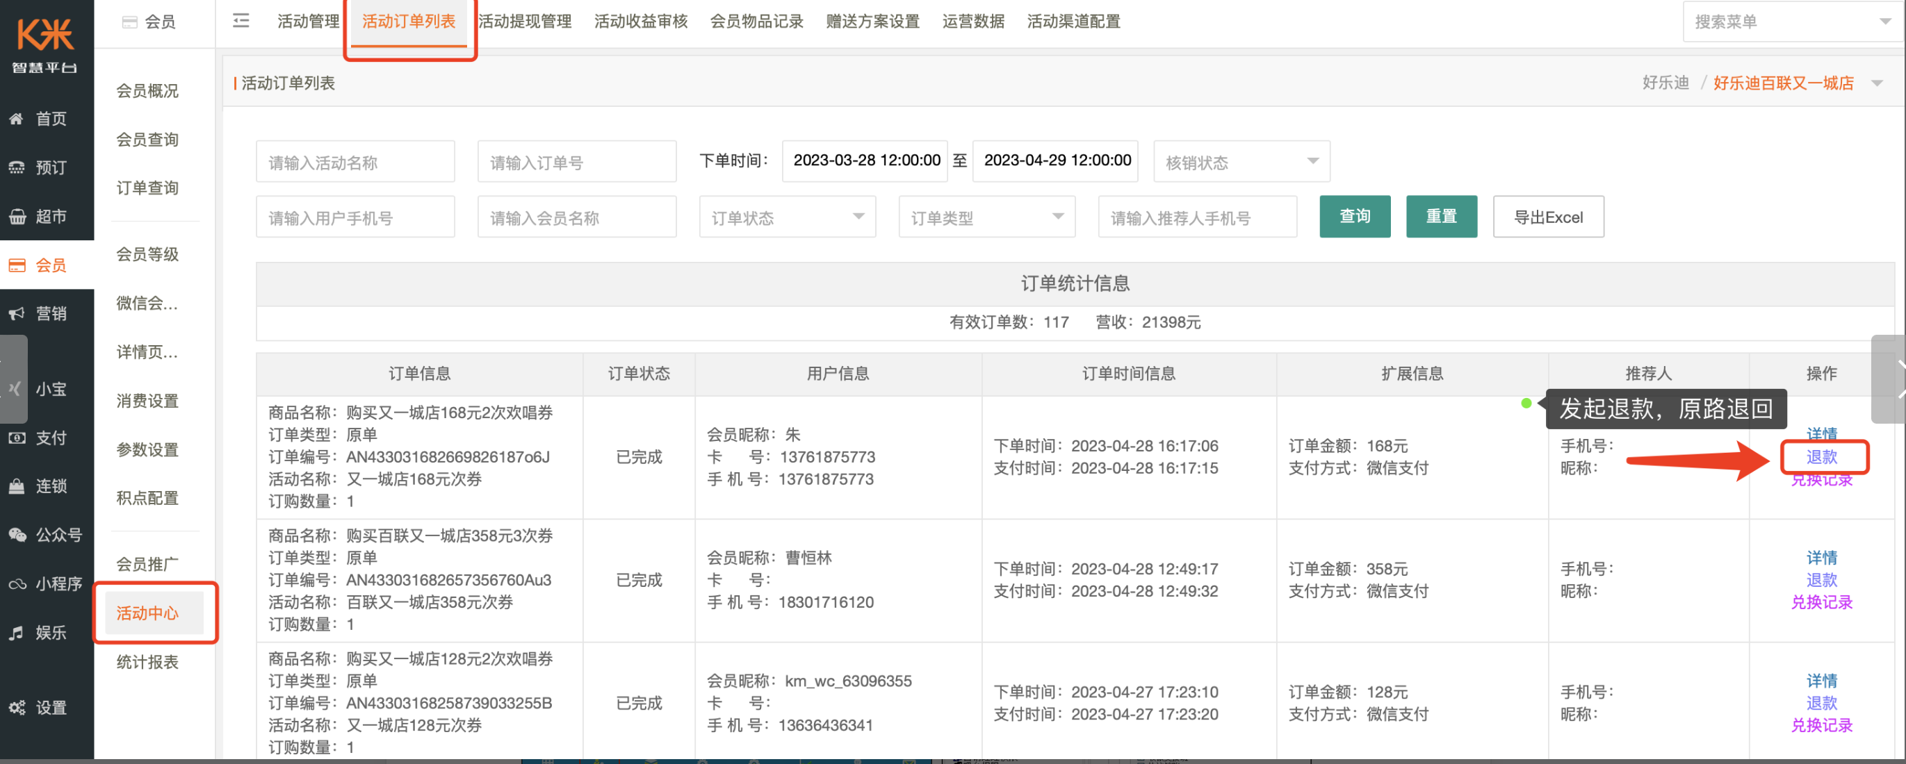
Task: Open 会员查询 in the submenu
Action: coord(147,139)
